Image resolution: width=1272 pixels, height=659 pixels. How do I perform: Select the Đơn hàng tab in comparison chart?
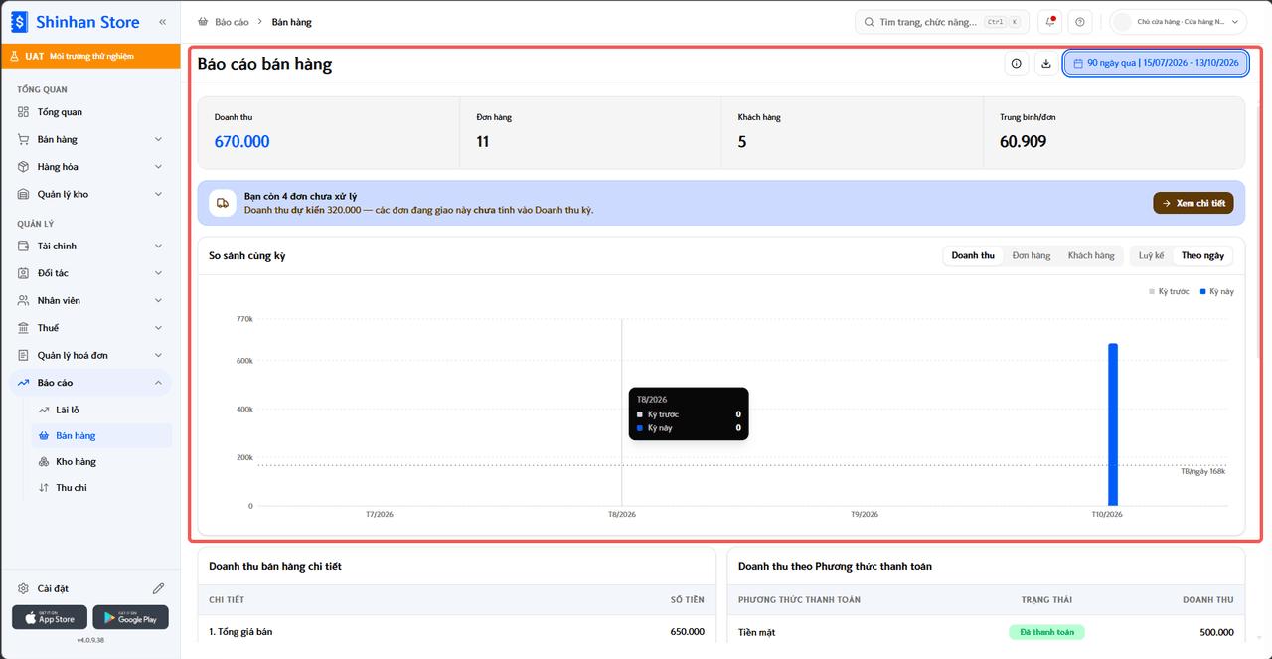pyautogui.click(x=1032, y=255)
